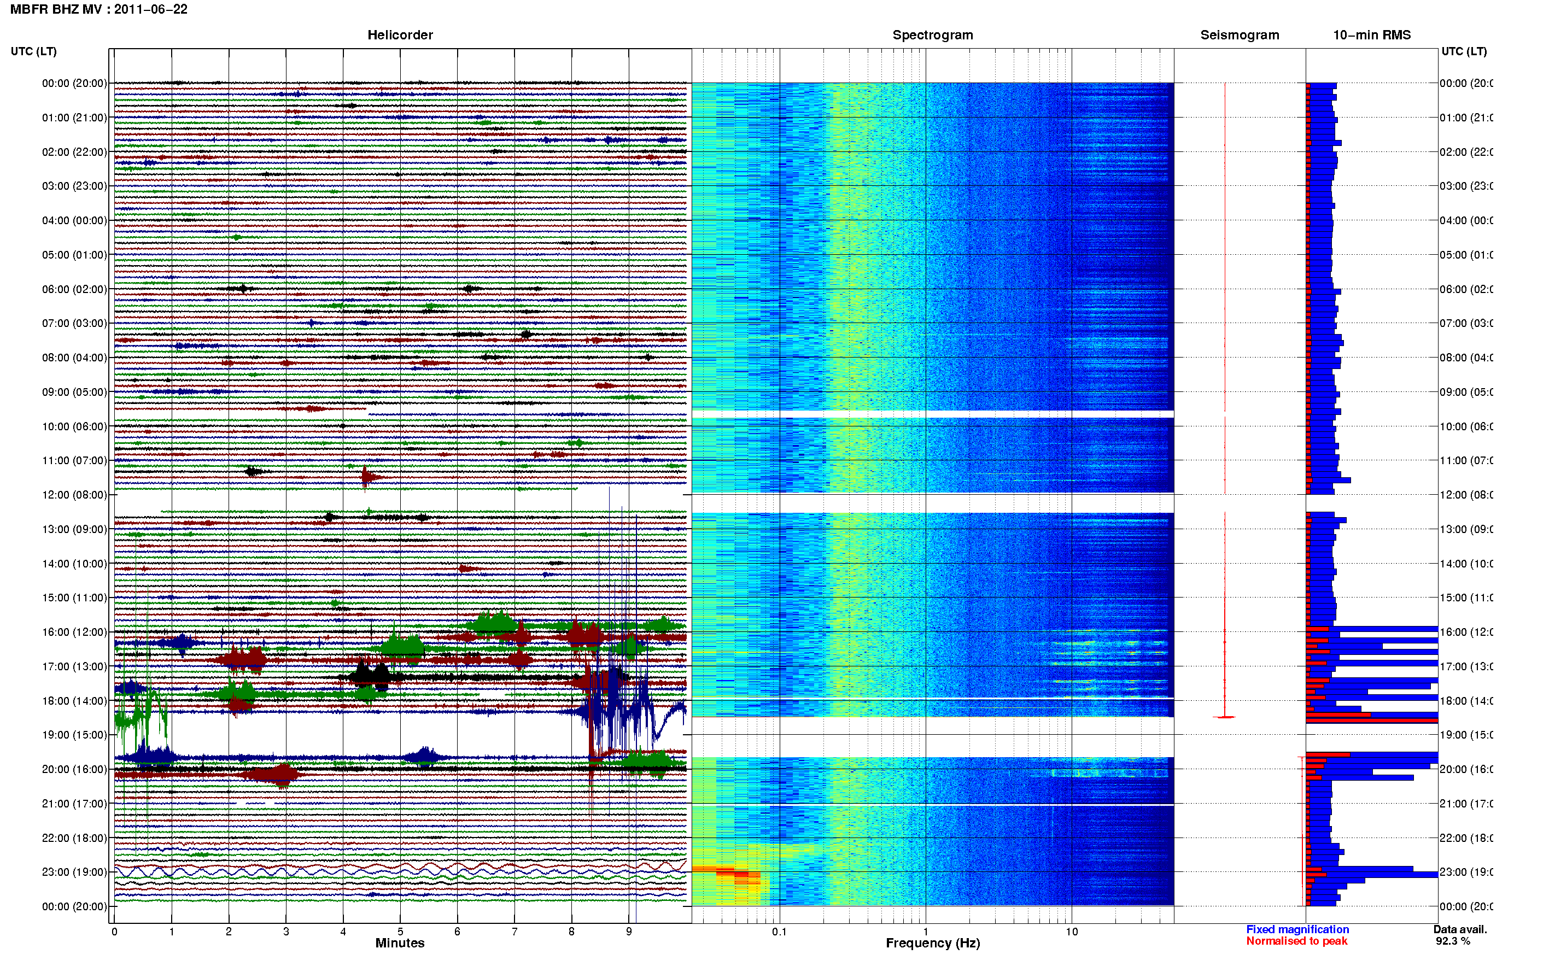
Task: Select the 'Spectrogram' panel heading
Action: click(932, 35)
